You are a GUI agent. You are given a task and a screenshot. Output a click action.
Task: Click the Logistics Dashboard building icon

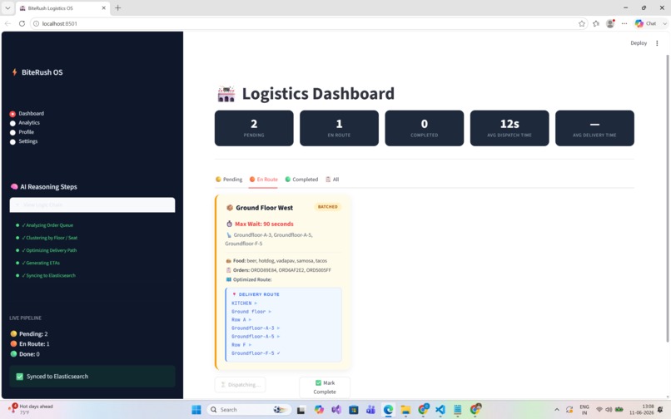[x=226, y=94]
